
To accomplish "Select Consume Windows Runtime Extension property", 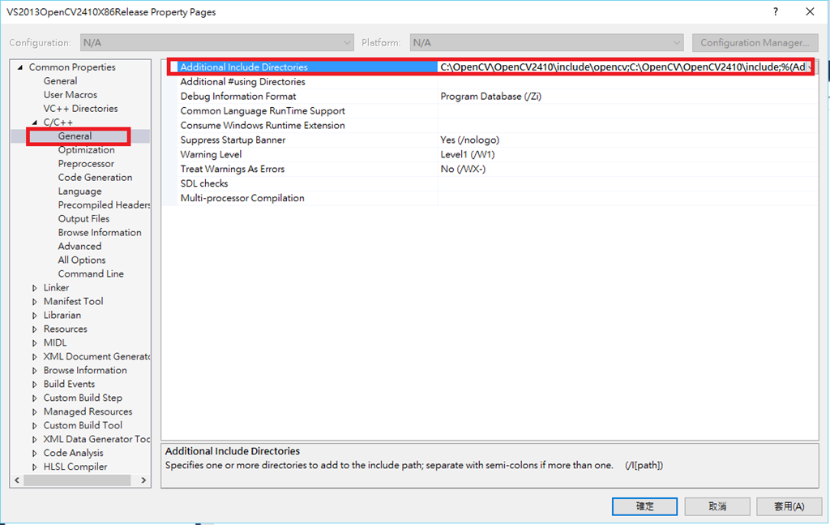I will coord(263,126).
